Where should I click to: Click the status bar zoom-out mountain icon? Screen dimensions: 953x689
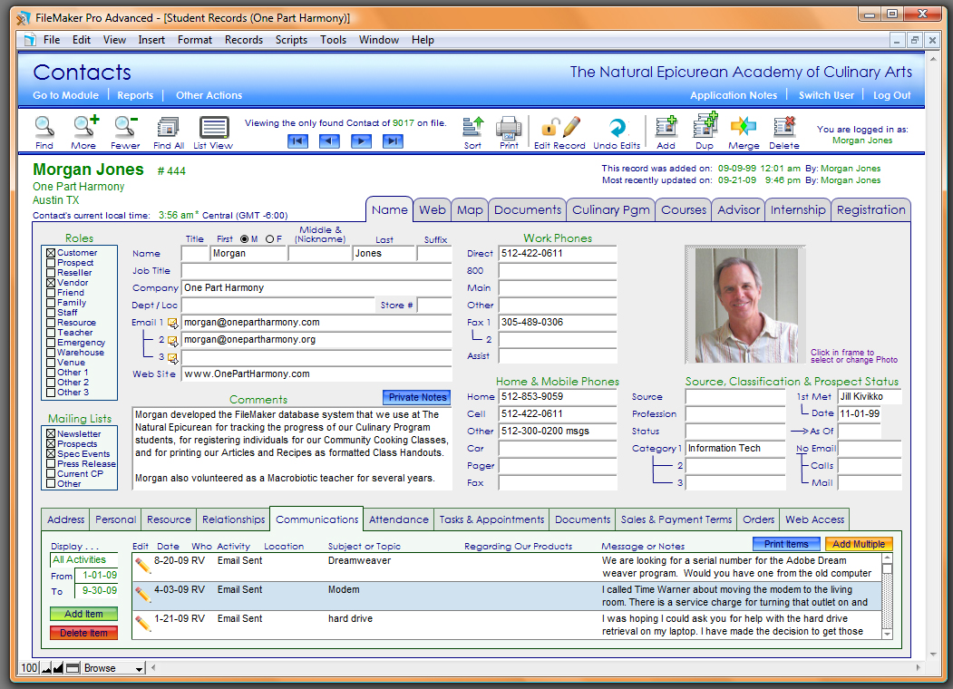click(46, 668)
